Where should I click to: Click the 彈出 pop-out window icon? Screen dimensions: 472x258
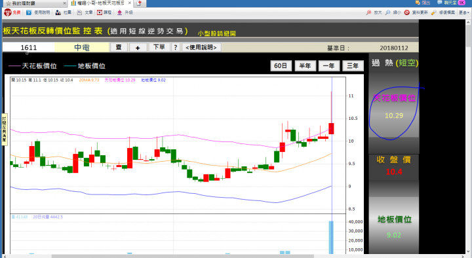tap(418, 3)
